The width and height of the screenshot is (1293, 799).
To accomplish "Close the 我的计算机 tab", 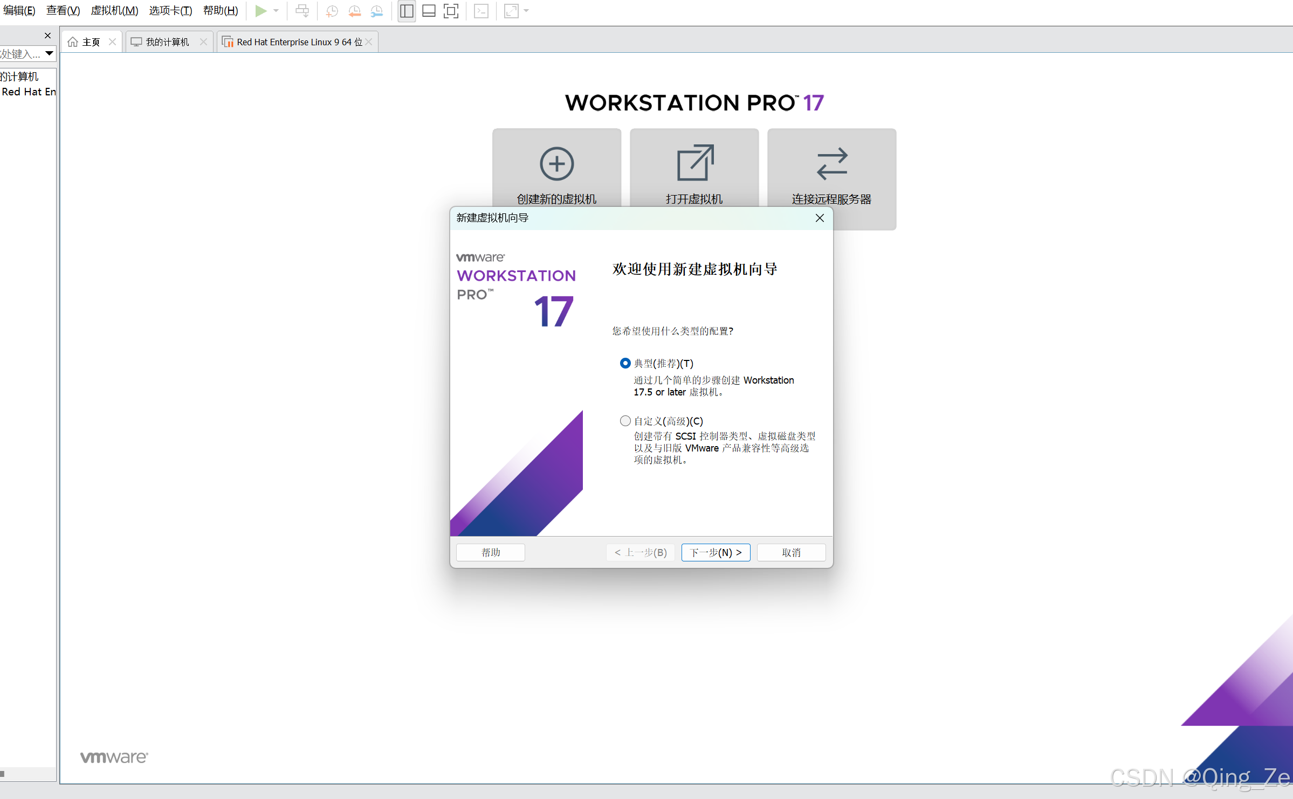I will [203, 41].
